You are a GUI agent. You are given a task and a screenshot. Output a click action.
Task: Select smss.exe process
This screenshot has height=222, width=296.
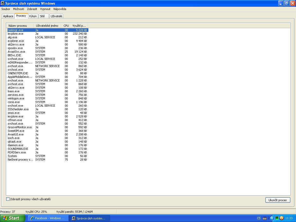(48, 113)
